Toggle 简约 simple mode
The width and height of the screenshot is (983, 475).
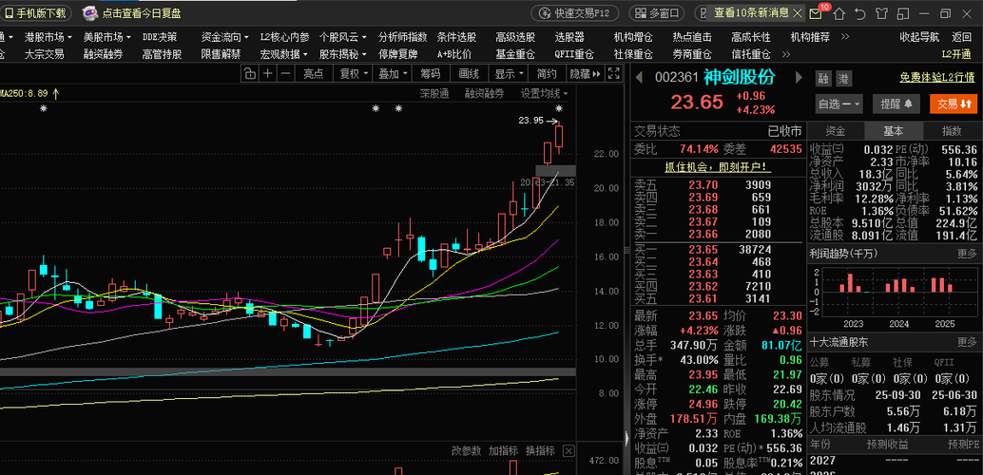547,74
